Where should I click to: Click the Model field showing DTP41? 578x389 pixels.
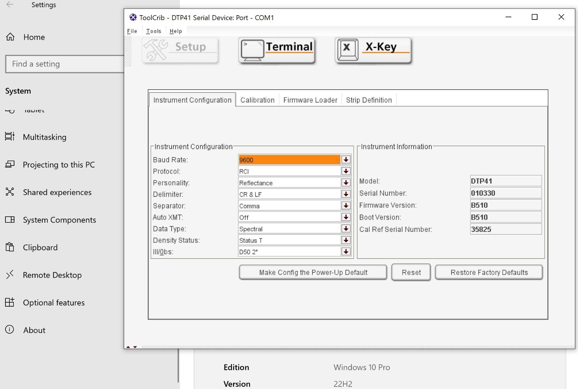pyautogui.click(x=506, y=181)
